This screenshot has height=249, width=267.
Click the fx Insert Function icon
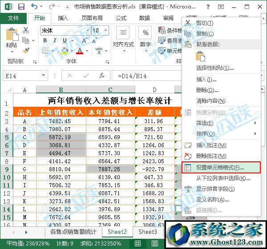(x=102, y=76)
